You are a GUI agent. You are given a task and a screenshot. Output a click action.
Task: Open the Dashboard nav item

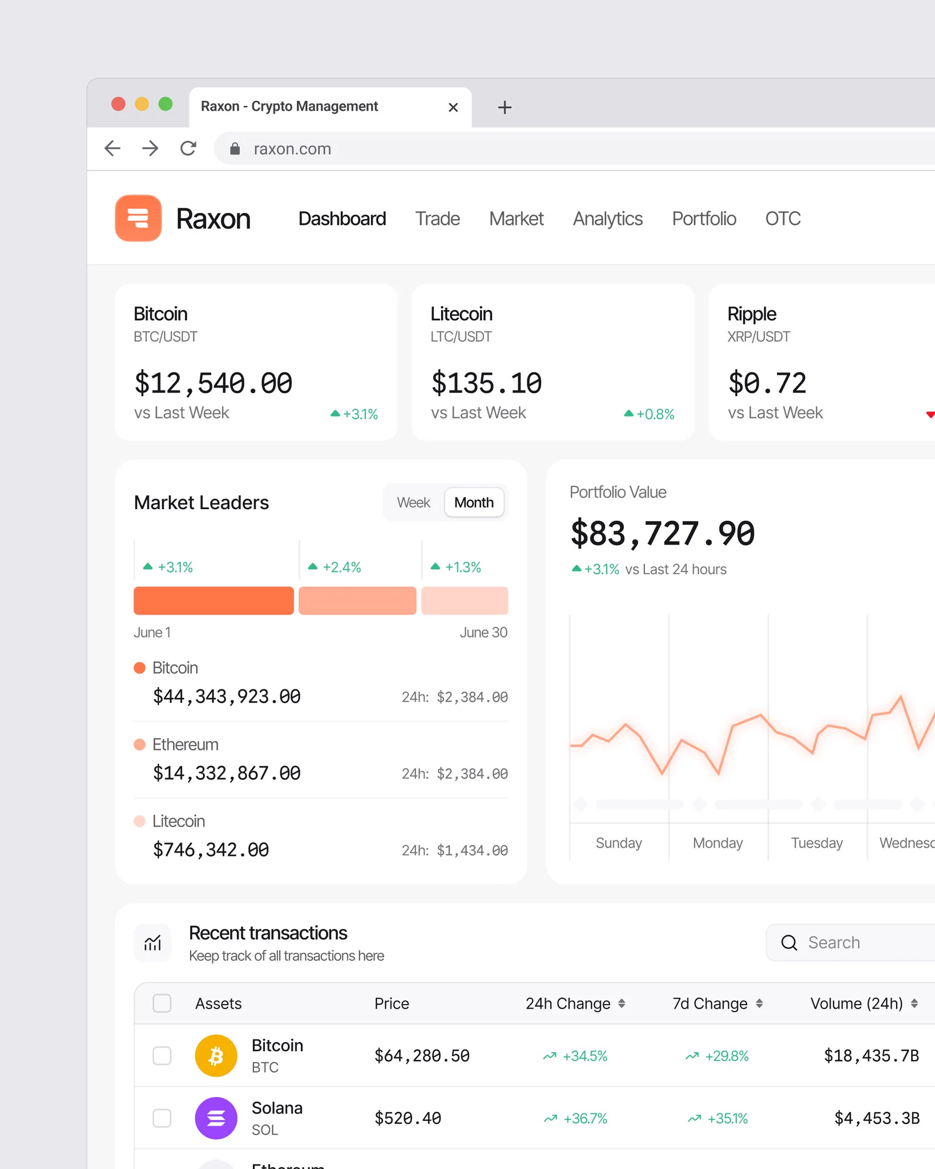click(x=342, y=219)
